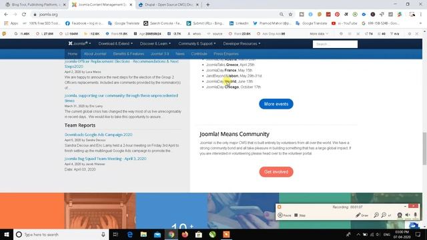Click the More events button
Screen dimensions: 427x240
pos(276,104)
